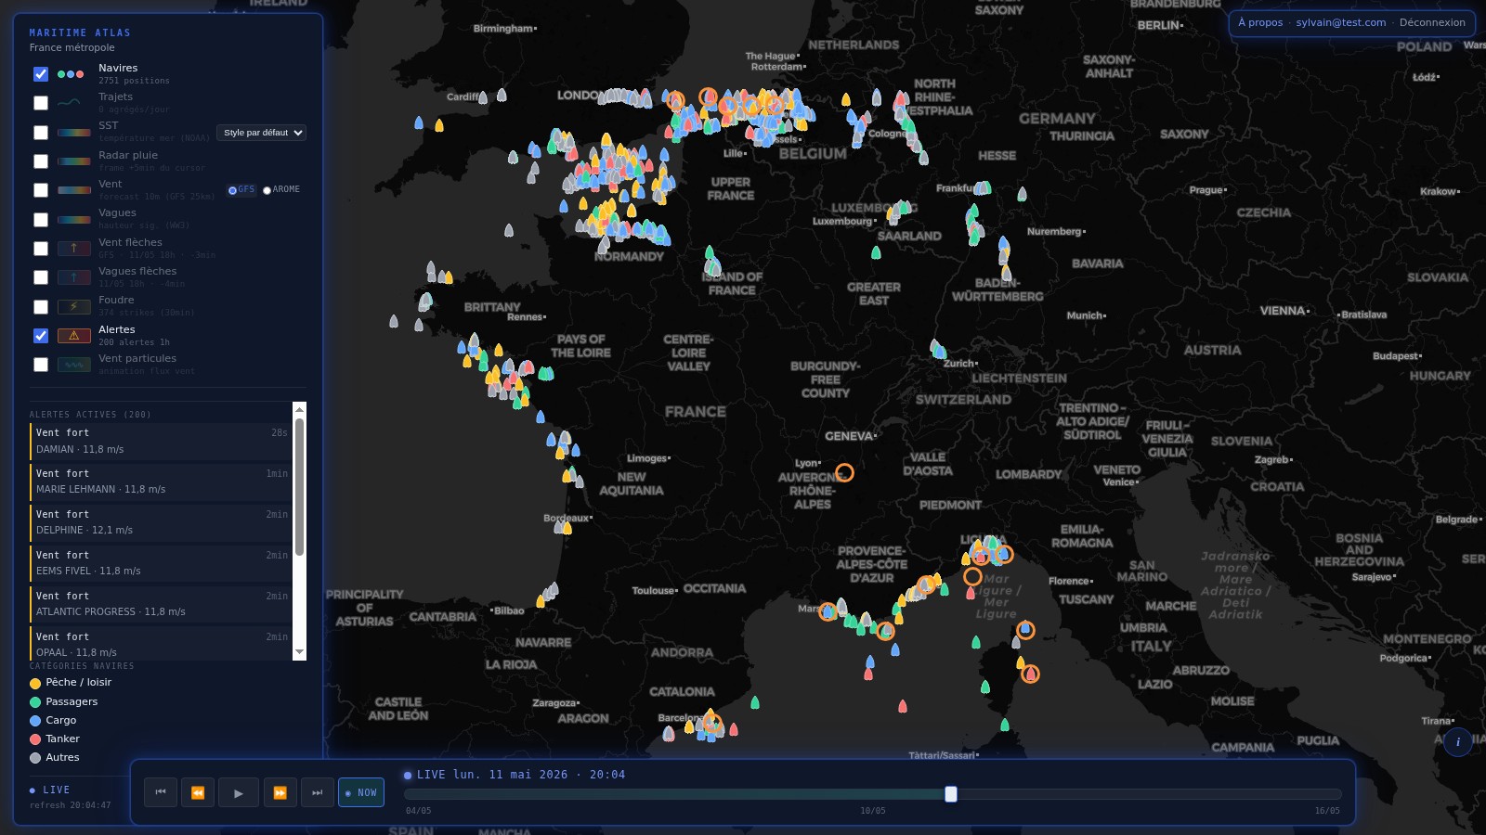Enable the Trajets layer checkbox
Screen dimensions: 1486x835
point(41,103)
